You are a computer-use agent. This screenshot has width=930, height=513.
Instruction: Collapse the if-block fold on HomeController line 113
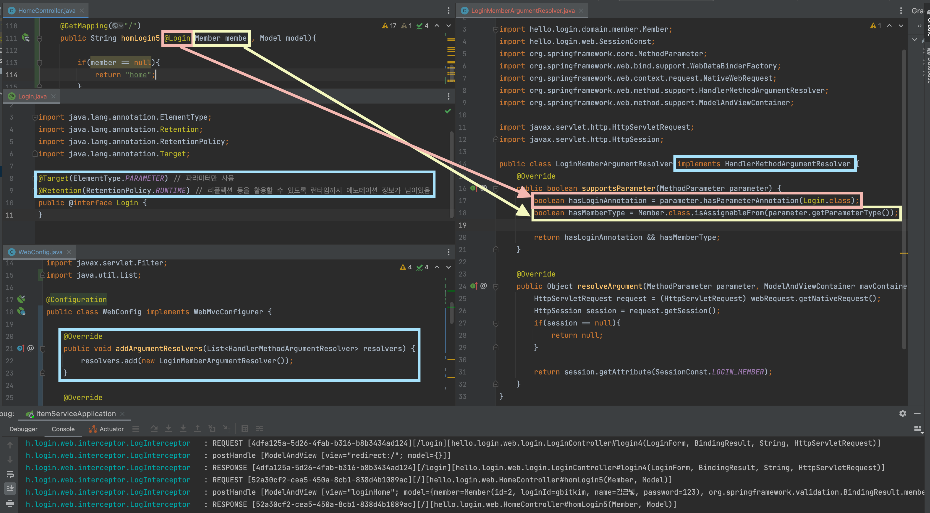coord(40,63)
